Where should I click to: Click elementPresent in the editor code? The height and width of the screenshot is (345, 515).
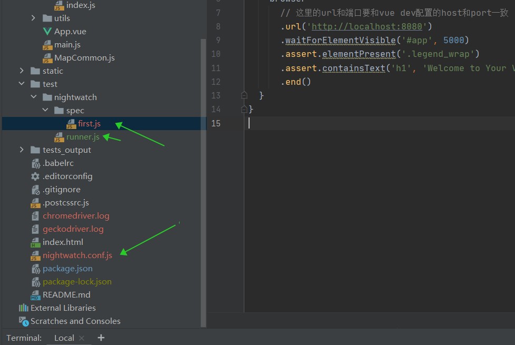(359, 54)
